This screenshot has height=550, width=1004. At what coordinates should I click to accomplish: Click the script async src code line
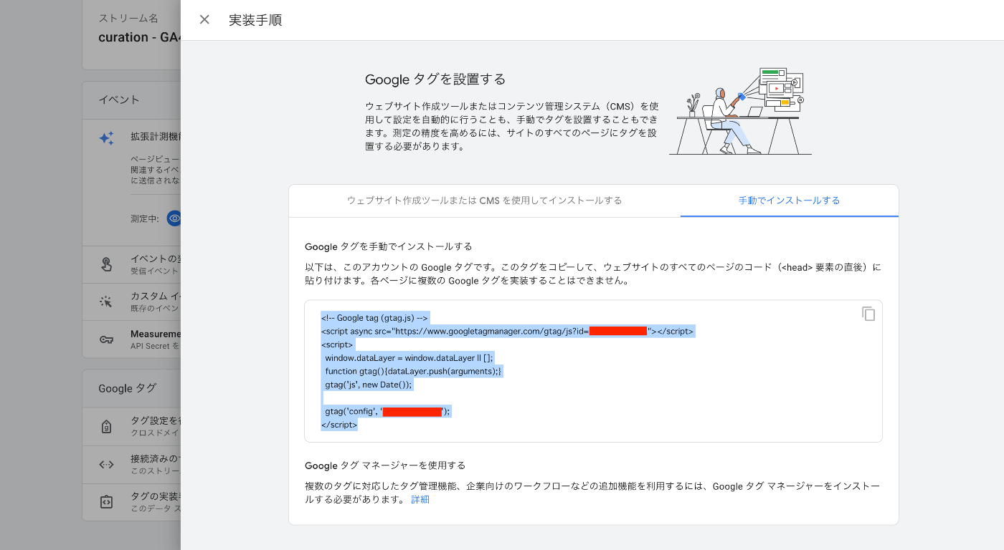coord(507,332)
